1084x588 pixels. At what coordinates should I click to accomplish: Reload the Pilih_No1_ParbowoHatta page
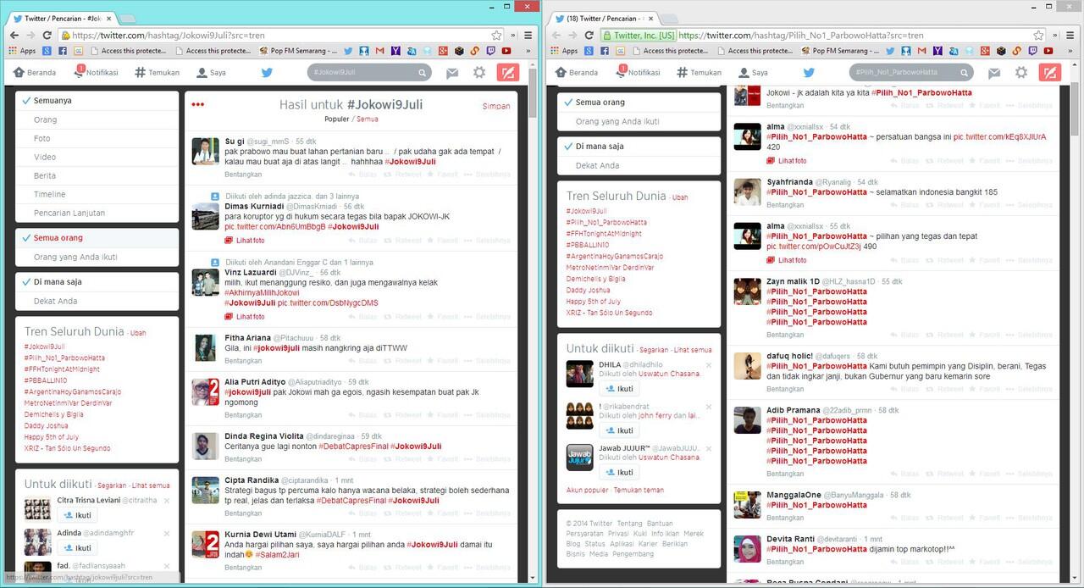(x=589, y=36)
